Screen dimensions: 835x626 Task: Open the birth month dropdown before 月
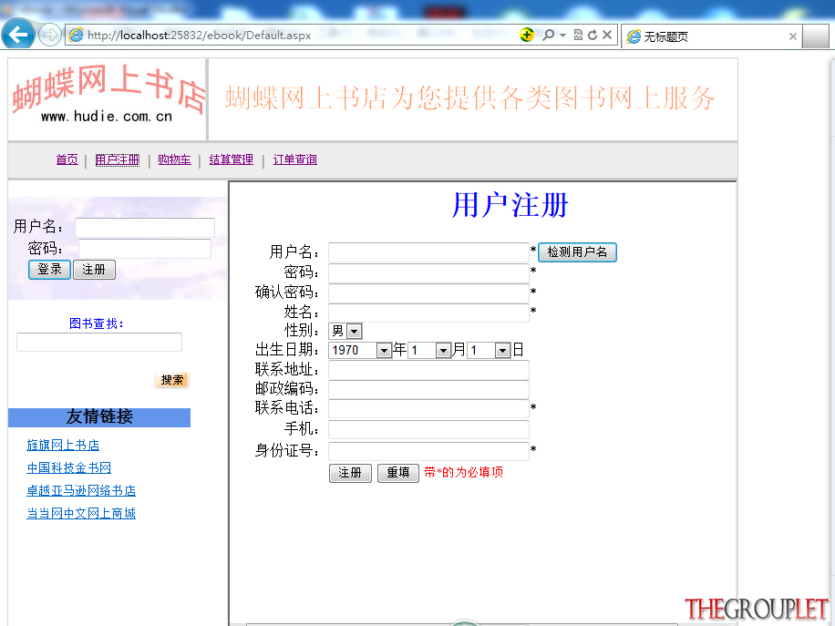[429, 350]
